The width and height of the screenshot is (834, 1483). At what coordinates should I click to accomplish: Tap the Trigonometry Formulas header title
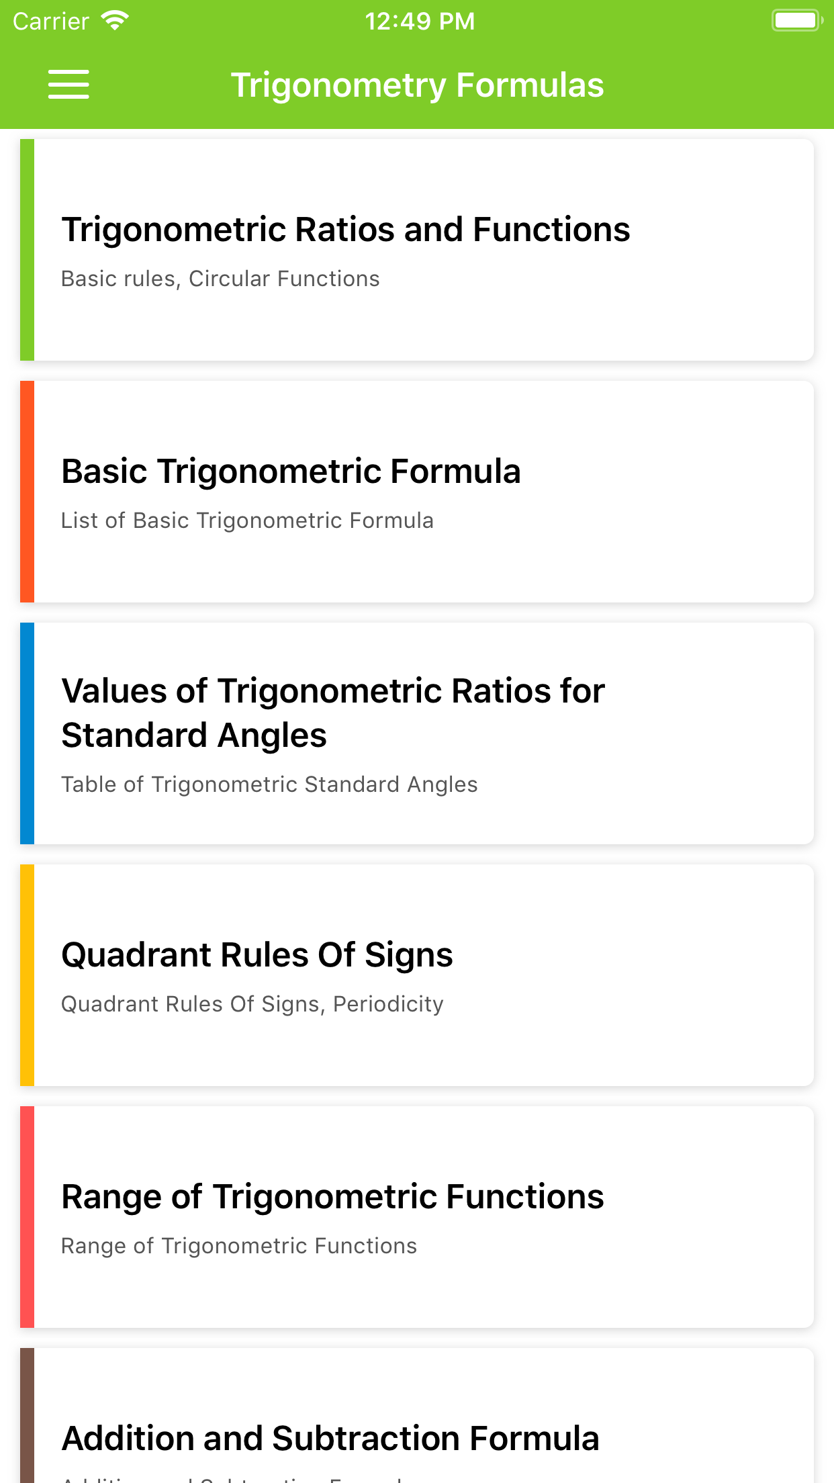(417, 85)
